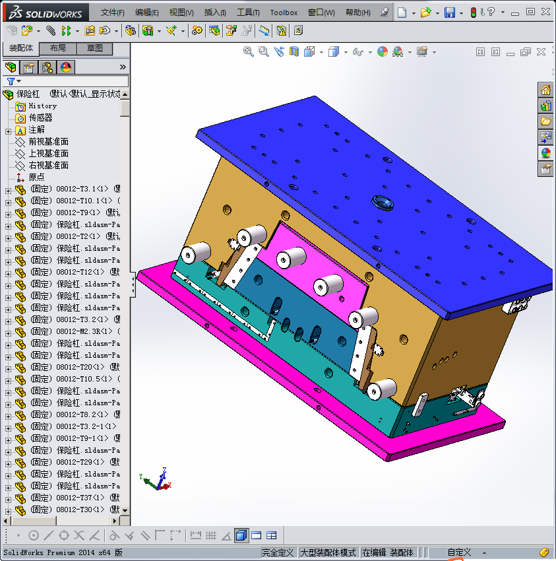This screenshot has width=556, height=561.
Task: Open the 文件(F) menu
Action: [112, 13]
